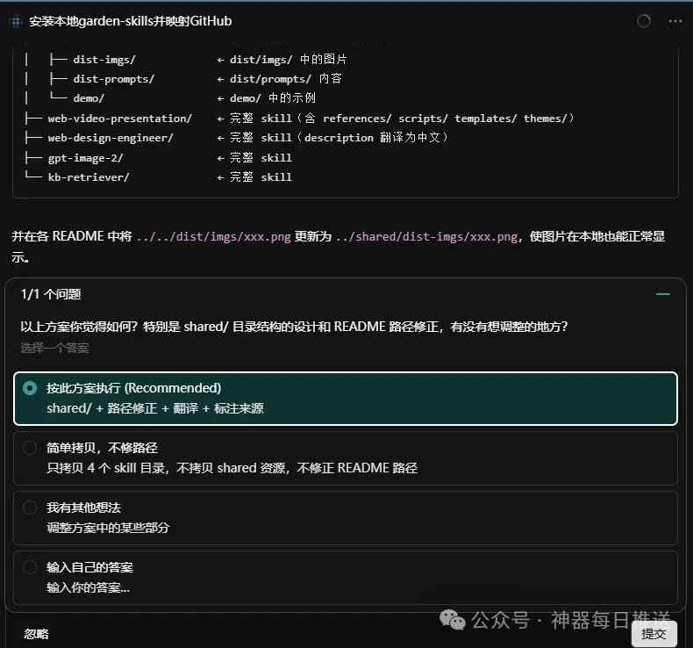Click the loading spinner circle icon
This screenshot has width=693, height=648.
click(644, 21)
